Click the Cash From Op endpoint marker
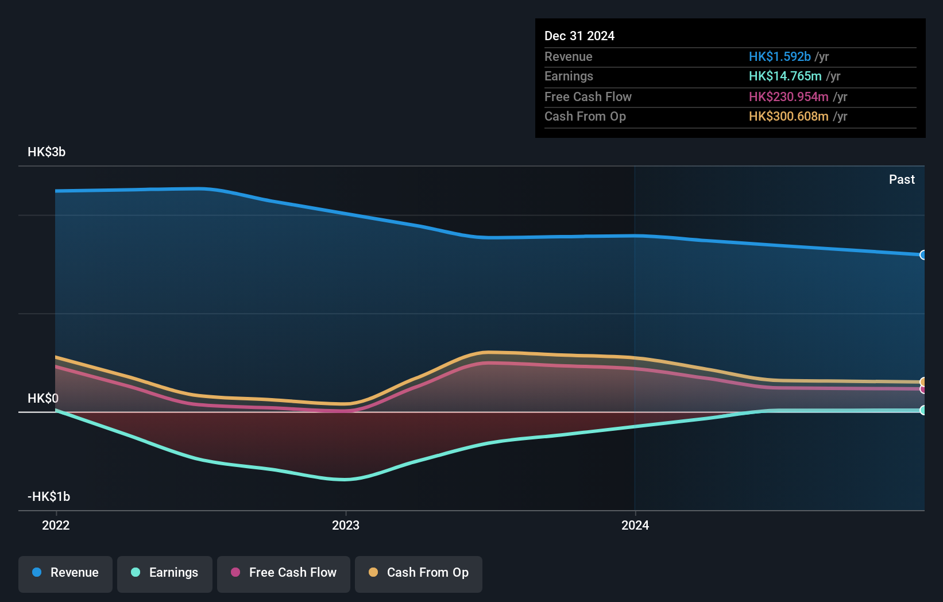 coord(923,381)
